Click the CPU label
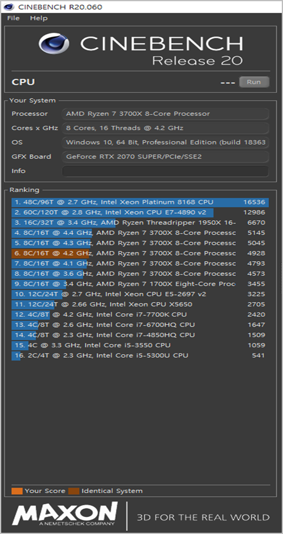 tap(23, 82)
